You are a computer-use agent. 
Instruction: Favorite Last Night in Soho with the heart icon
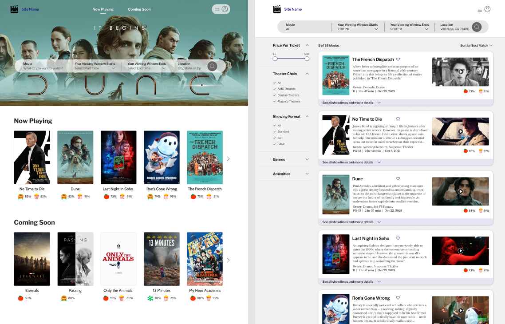pos(398,238)
